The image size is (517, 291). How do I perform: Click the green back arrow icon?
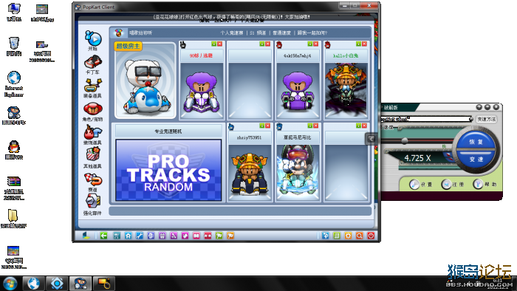(104, 236)
